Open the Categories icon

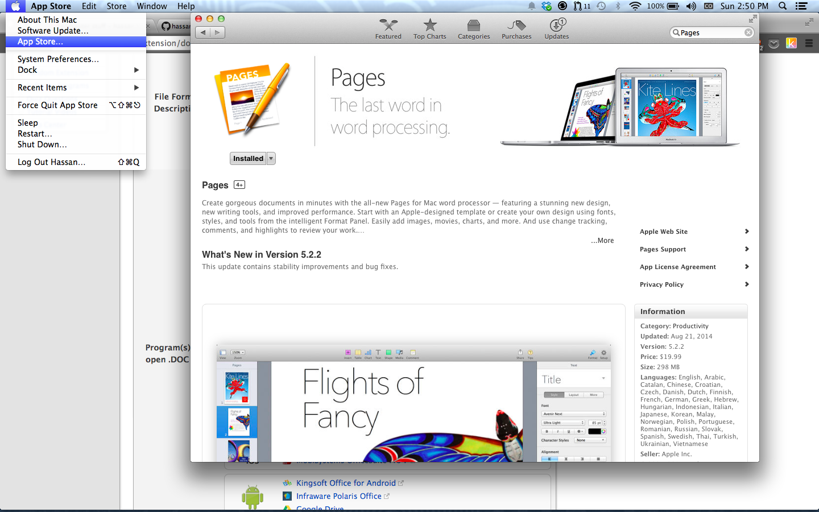(474, 26)
